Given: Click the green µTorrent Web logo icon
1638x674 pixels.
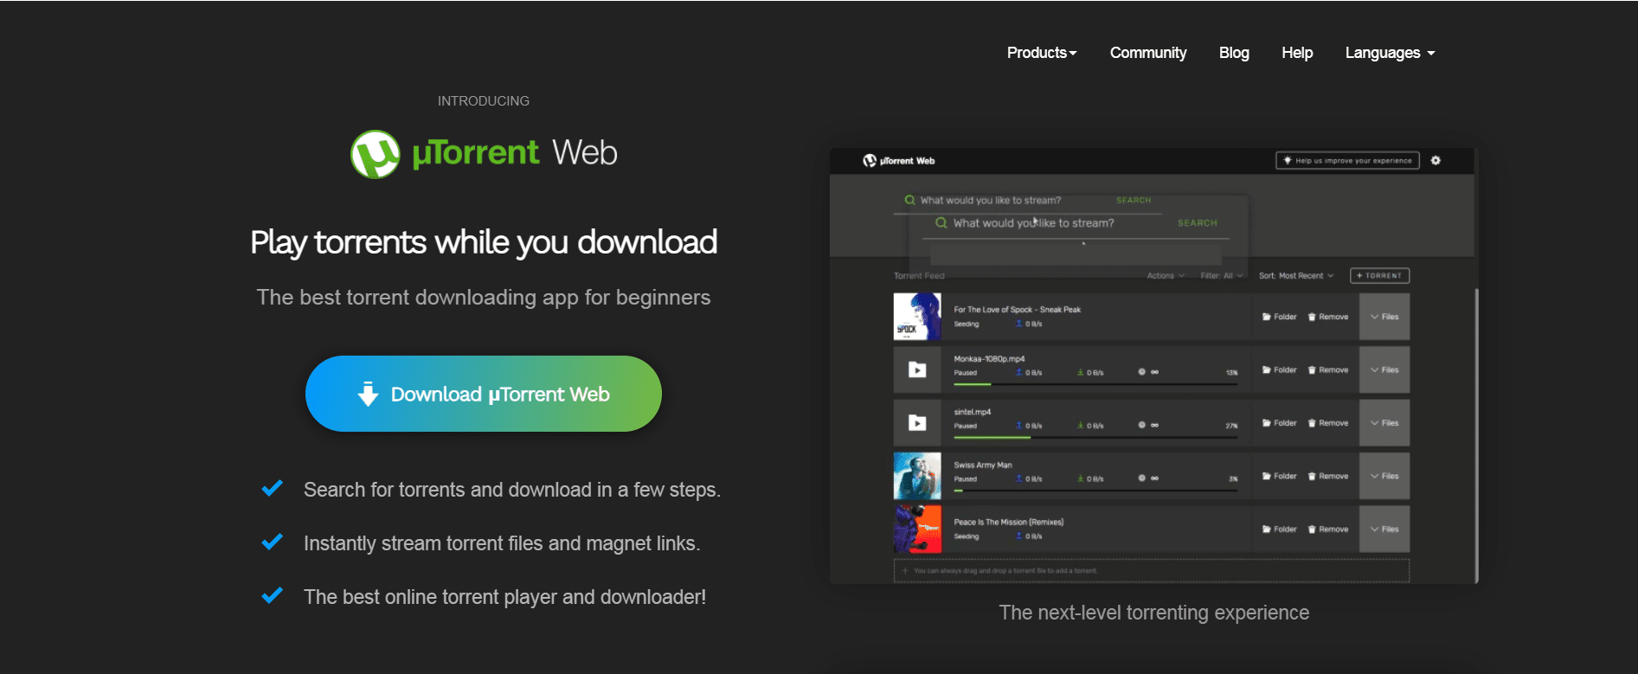Looking at the screenshot, I should [375, 154].
